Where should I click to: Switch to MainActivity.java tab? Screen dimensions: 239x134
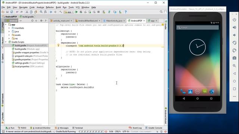pyautogui.click(x=114, y=21)
